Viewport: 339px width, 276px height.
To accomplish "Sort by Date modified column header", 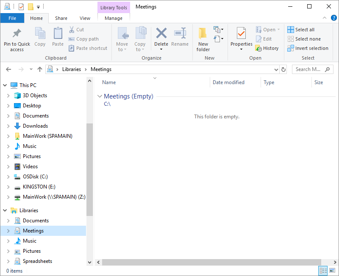I will (228, 82).
